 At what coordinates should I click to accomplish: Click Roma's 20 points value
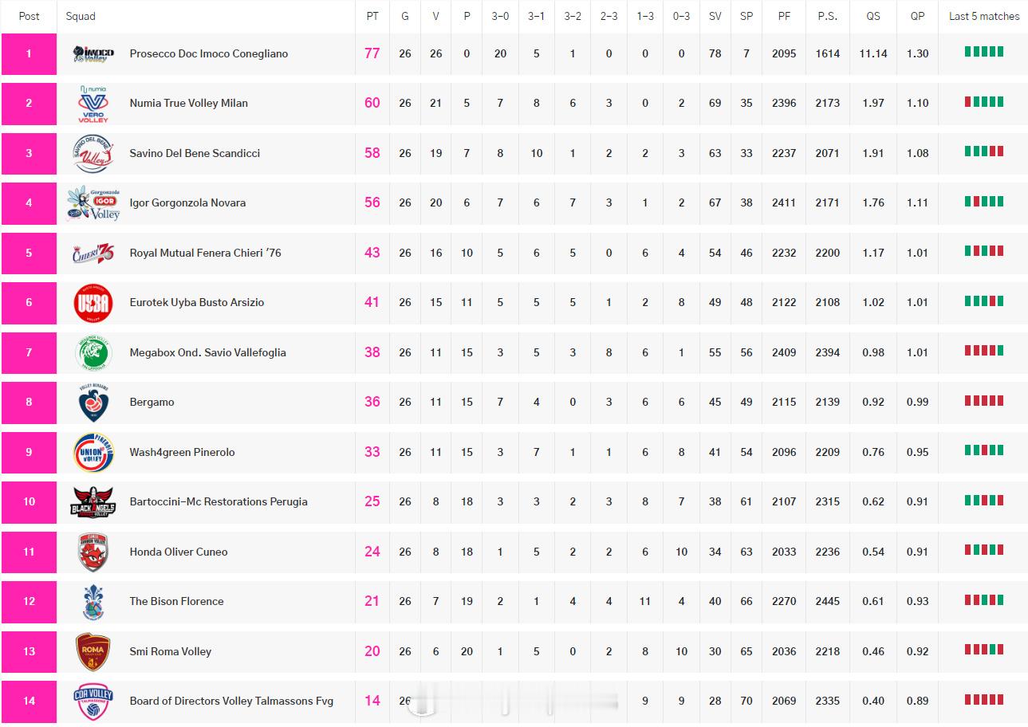pos(372,651)
